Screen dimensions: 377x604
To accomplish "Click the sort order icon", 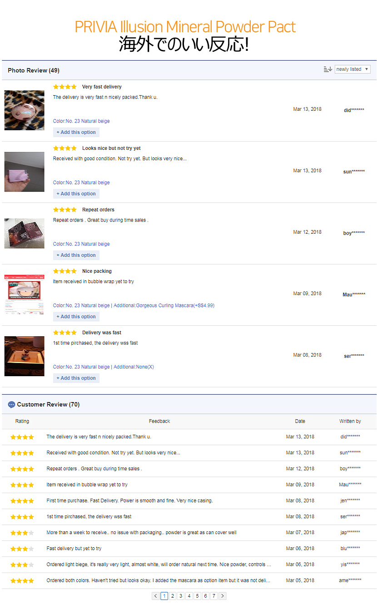I will point(327,69).
